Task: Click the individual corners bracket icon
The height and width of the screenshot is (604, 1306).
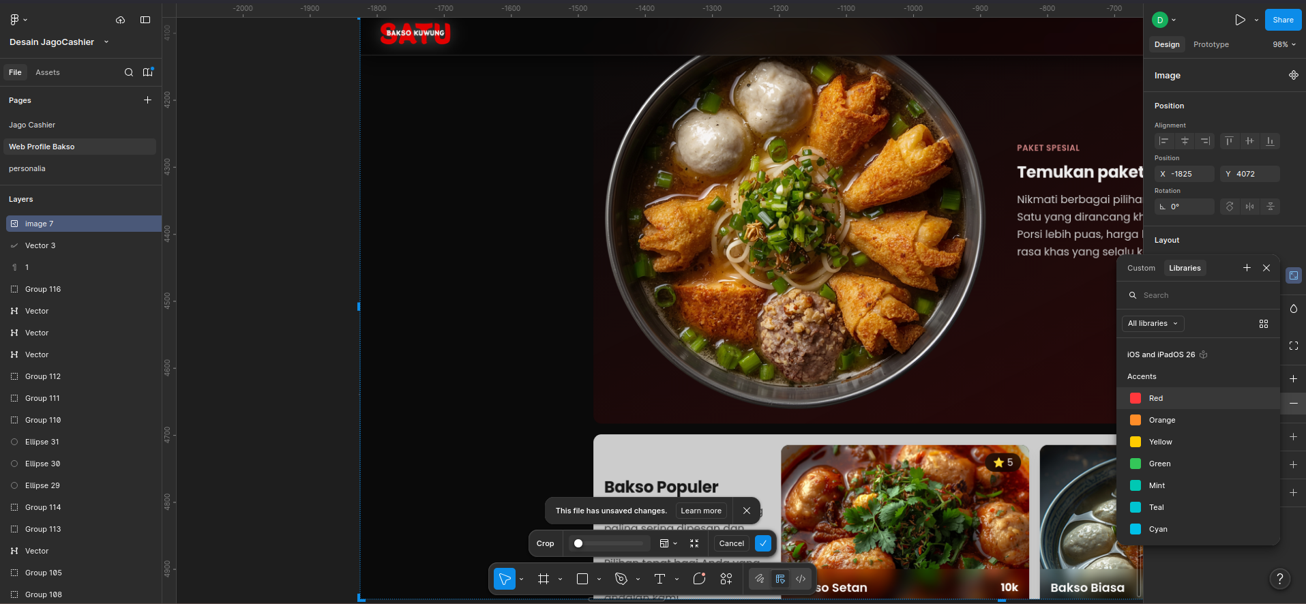Action: 1294,346
